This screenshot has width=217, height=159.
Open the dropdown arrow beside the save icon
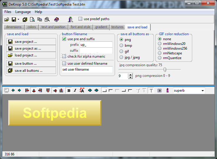click(x=18, y=20)
